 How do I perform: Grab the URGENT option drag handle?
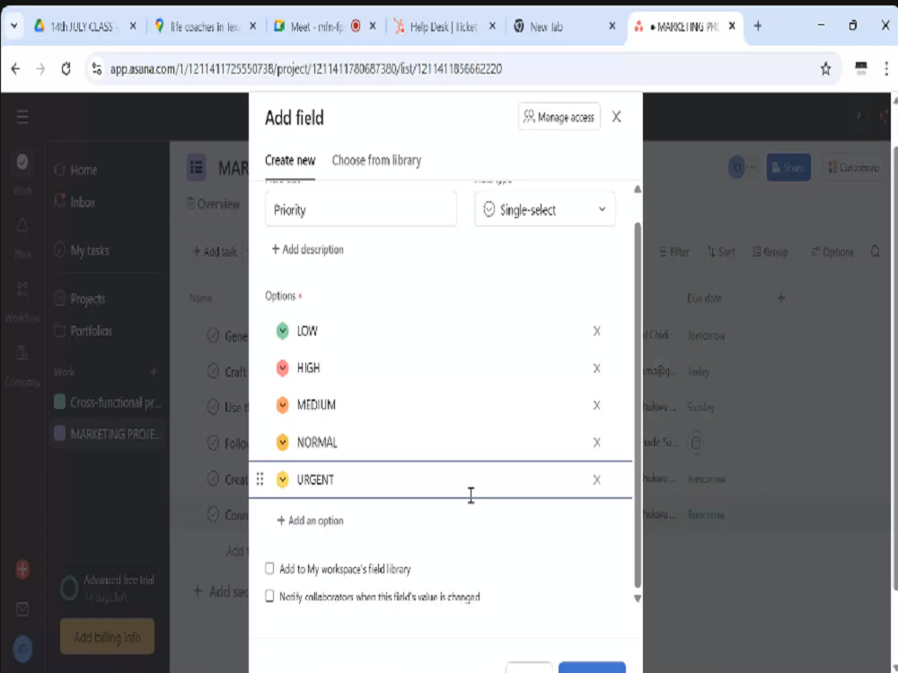260,479
